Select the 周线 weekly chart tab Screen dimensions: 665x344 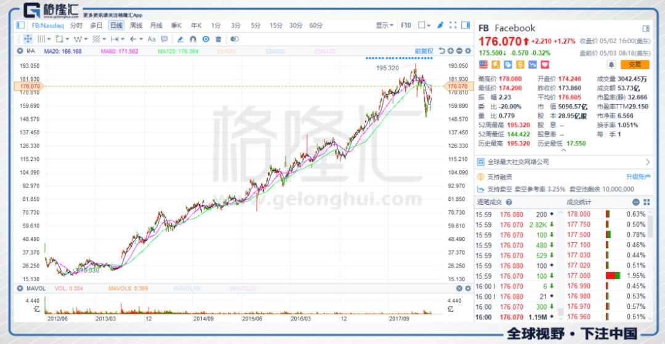(x=136, y=25)
